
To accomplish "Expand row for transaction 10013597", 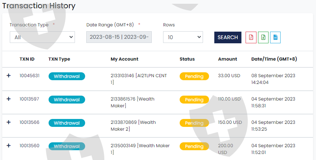I will tap(9, 99).
